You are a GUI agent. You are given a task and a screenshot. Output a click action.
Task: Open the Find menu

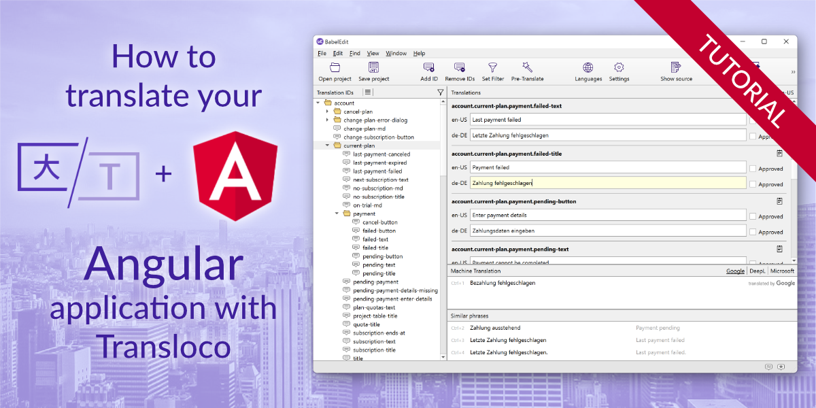[355, 53]
